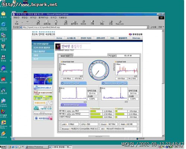Click in the address bar URL field
The width and height of the screenshot is (186, 149).
(84, 27)
